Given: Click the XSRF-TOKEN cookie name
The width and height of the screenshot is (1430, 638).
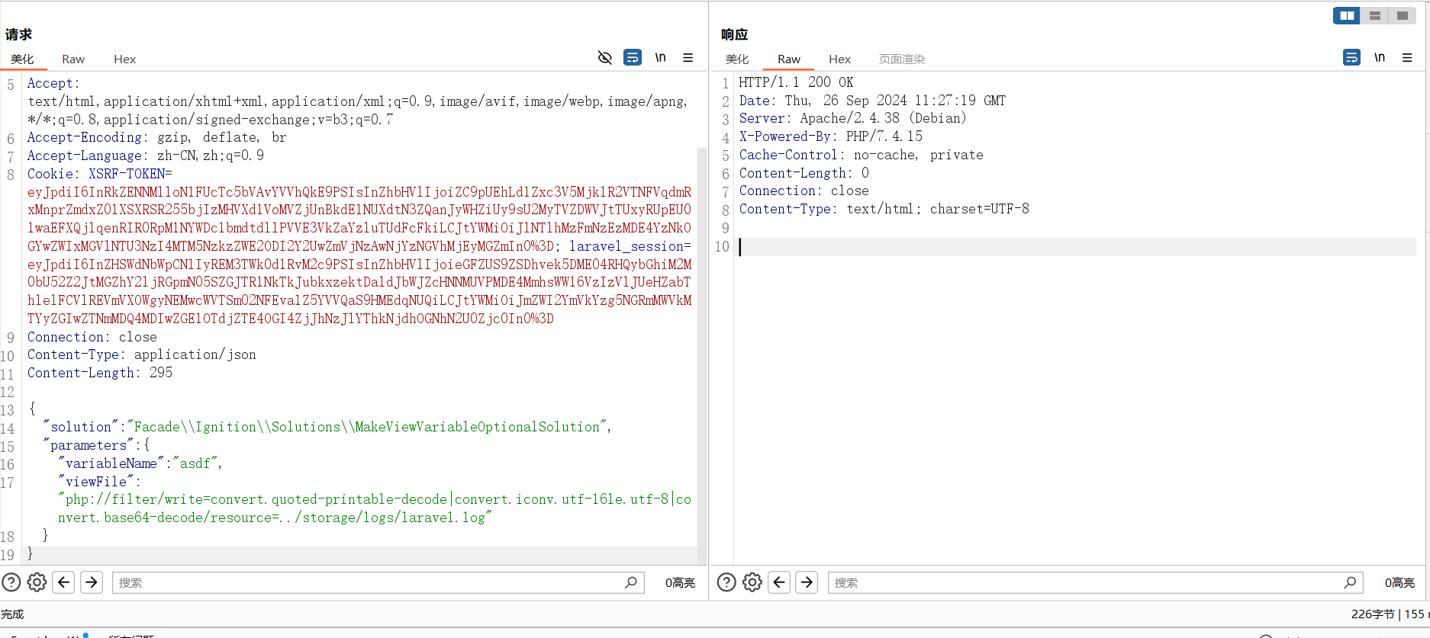Looking at the screenshot, I should click(x=127, y=174).
